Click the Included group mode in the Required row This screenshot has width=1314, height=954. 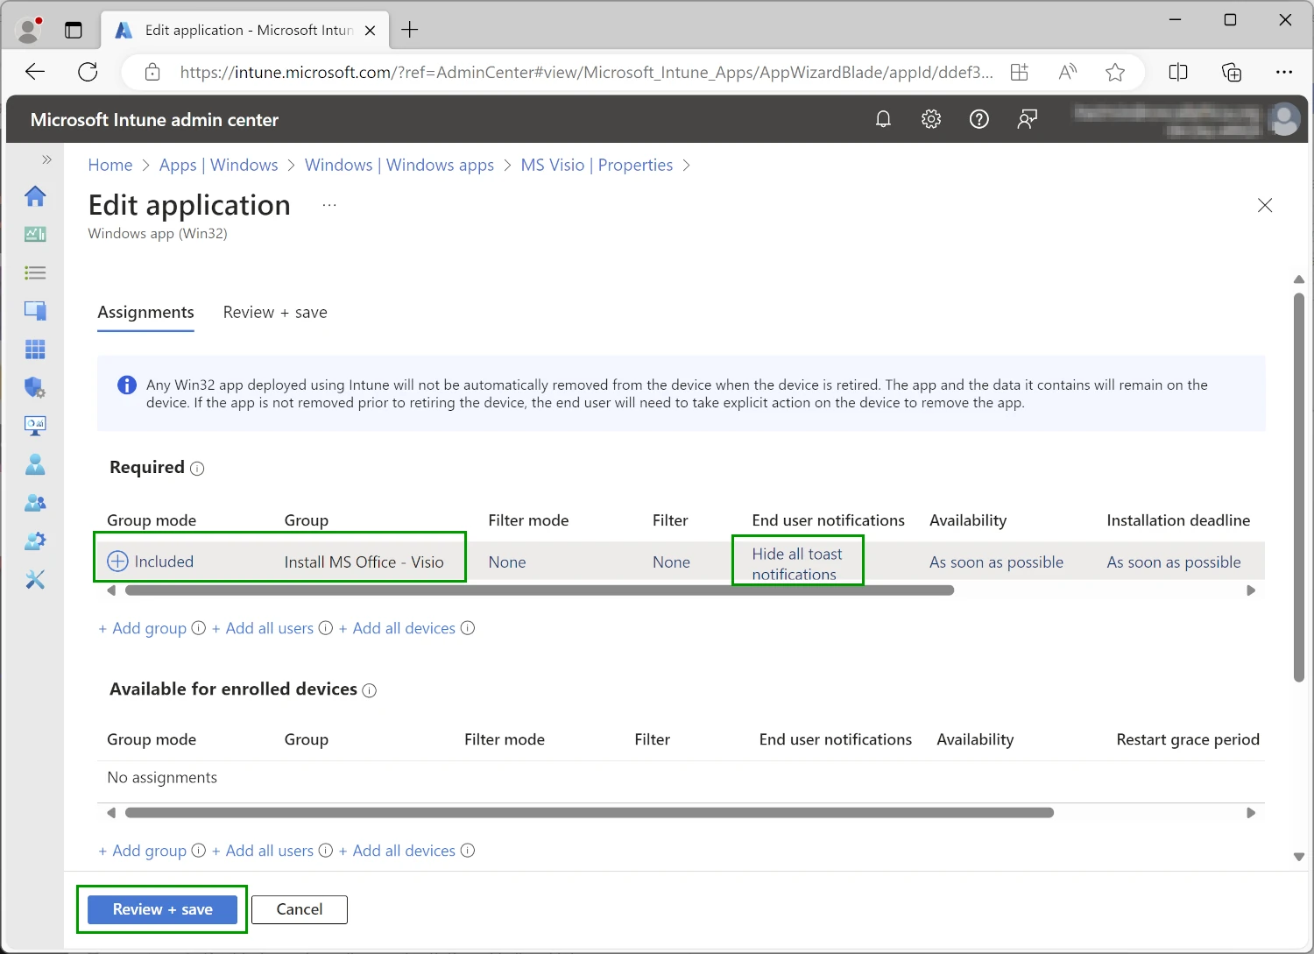(151, 562)
